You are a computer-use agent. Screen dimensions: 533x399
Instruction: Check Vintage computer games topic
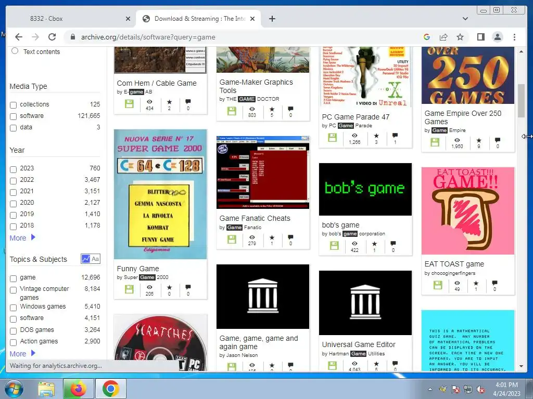click(x=13, y=290)
